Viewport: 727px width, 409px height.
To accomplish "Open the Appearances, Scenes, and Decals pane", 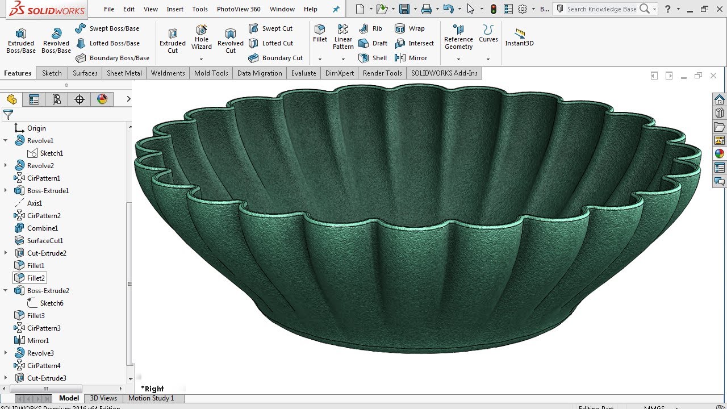I will pyautogui.click(x=720, y=153).
